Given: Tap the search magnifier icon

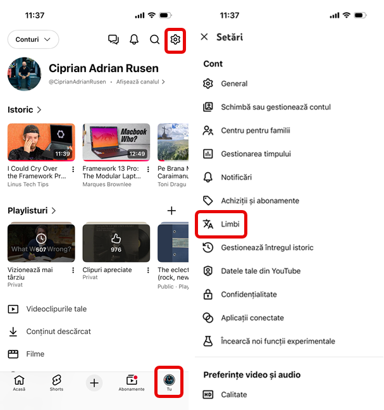Looking at the screenshot, I should pos(154,39).
